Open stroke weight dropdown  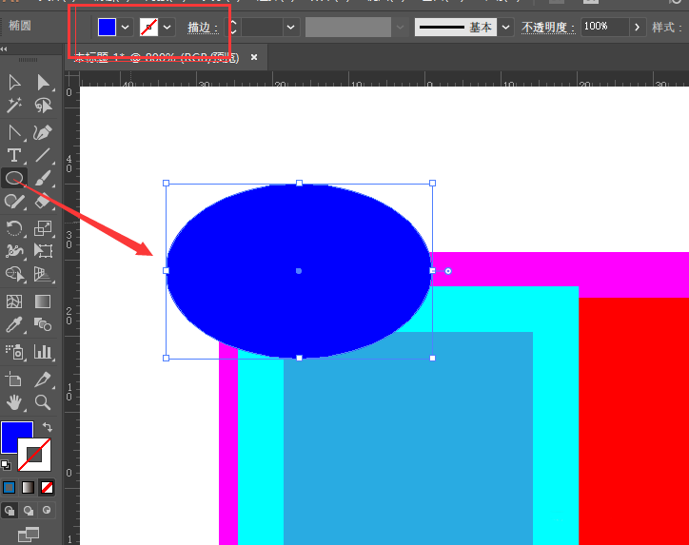291,28
